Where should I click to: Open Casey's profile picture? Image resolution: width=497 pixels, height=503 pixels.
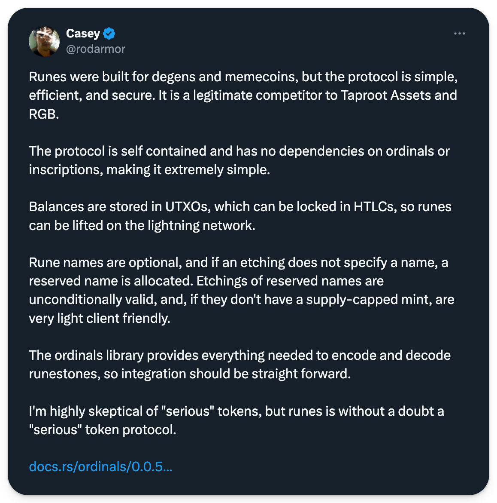pos(44,41)
